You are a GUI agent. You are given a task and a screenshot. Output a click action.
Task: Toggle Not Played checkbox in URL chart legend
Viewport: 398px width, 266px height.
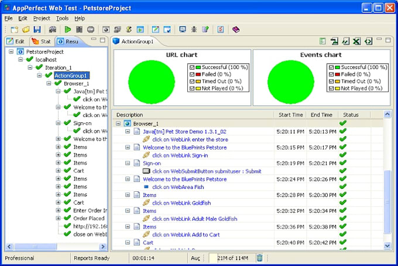pyautogui.click(x=192, y=88)
